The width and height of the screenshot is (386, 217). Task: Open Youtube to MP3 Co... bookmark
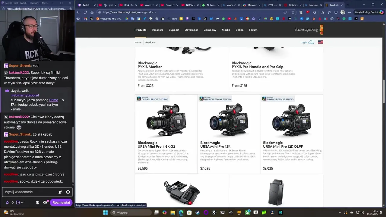pyautogui.click(x=109, y=19)
